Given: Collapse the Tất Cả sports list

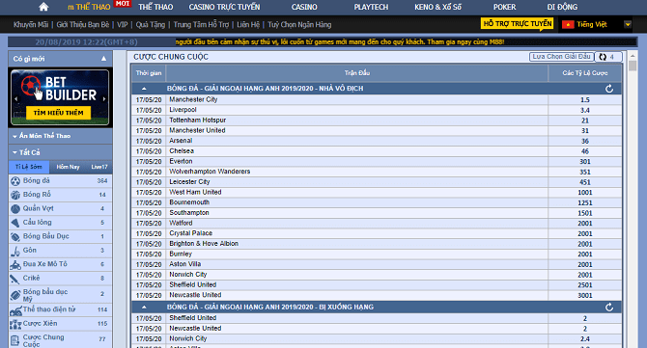Looking at the screenshot, I should coord(14,152).
